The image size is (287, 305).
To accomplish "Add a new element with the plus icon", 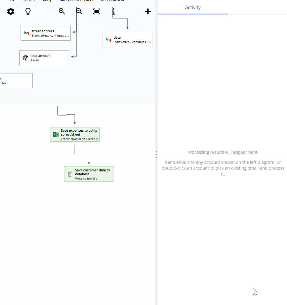I will (x=148, y=11).
